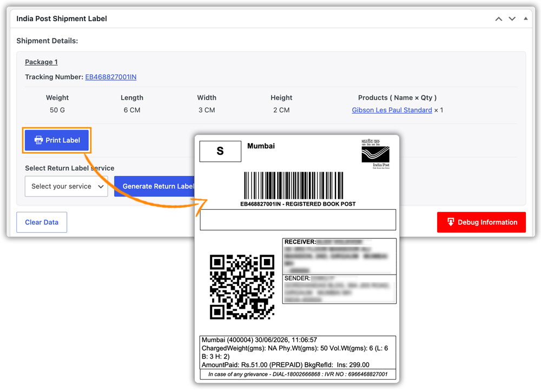Viewport: 541px width, 390px height.
Task: Click the India Post Shipment Label title
Action: coord(62,18)
